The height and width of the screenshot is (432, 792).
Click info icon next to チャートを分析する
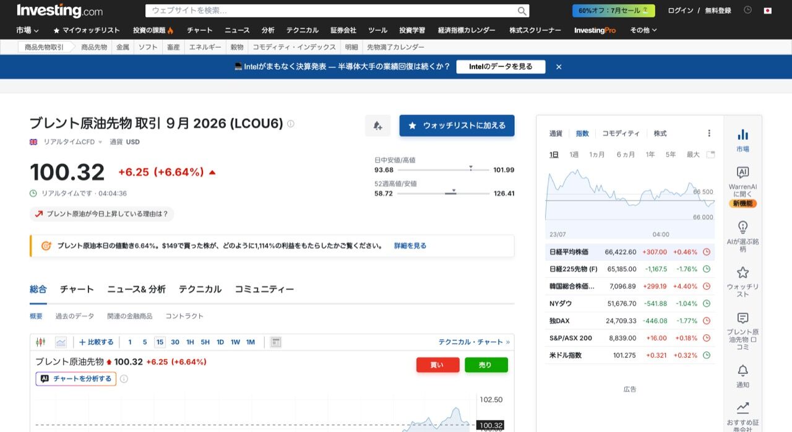[124, 379]
